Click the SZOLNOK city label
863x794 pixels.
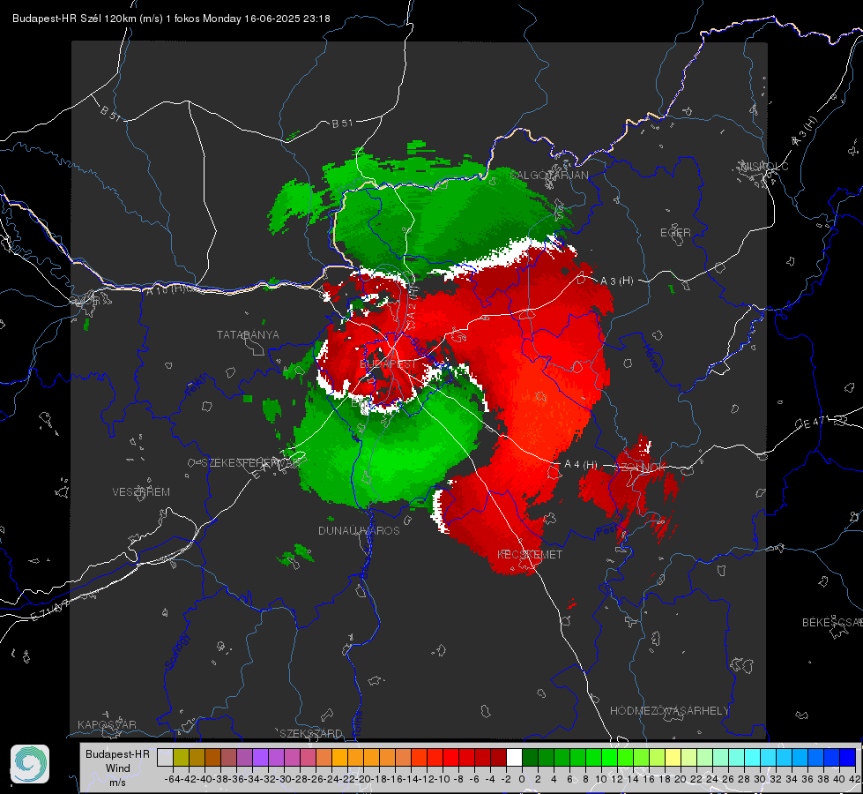(639, 467)
